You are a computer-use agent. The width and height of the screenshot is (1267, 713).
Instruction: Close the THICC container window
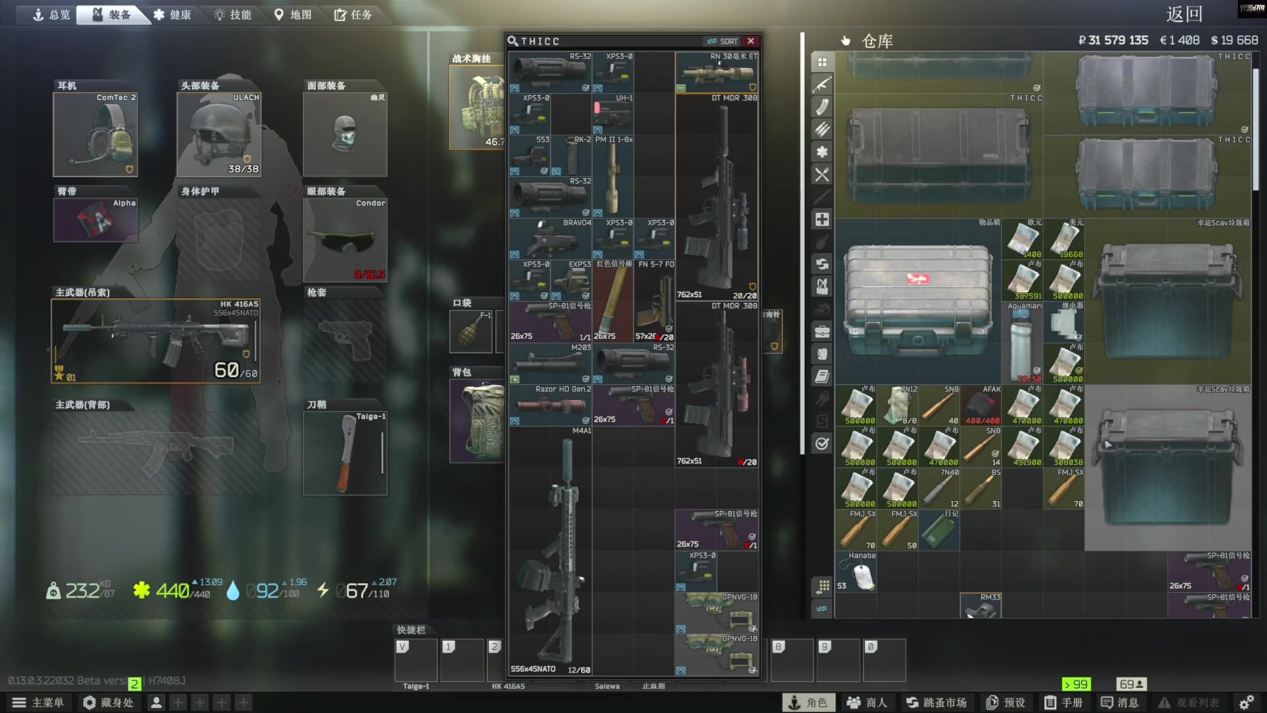tap(751, 41)
